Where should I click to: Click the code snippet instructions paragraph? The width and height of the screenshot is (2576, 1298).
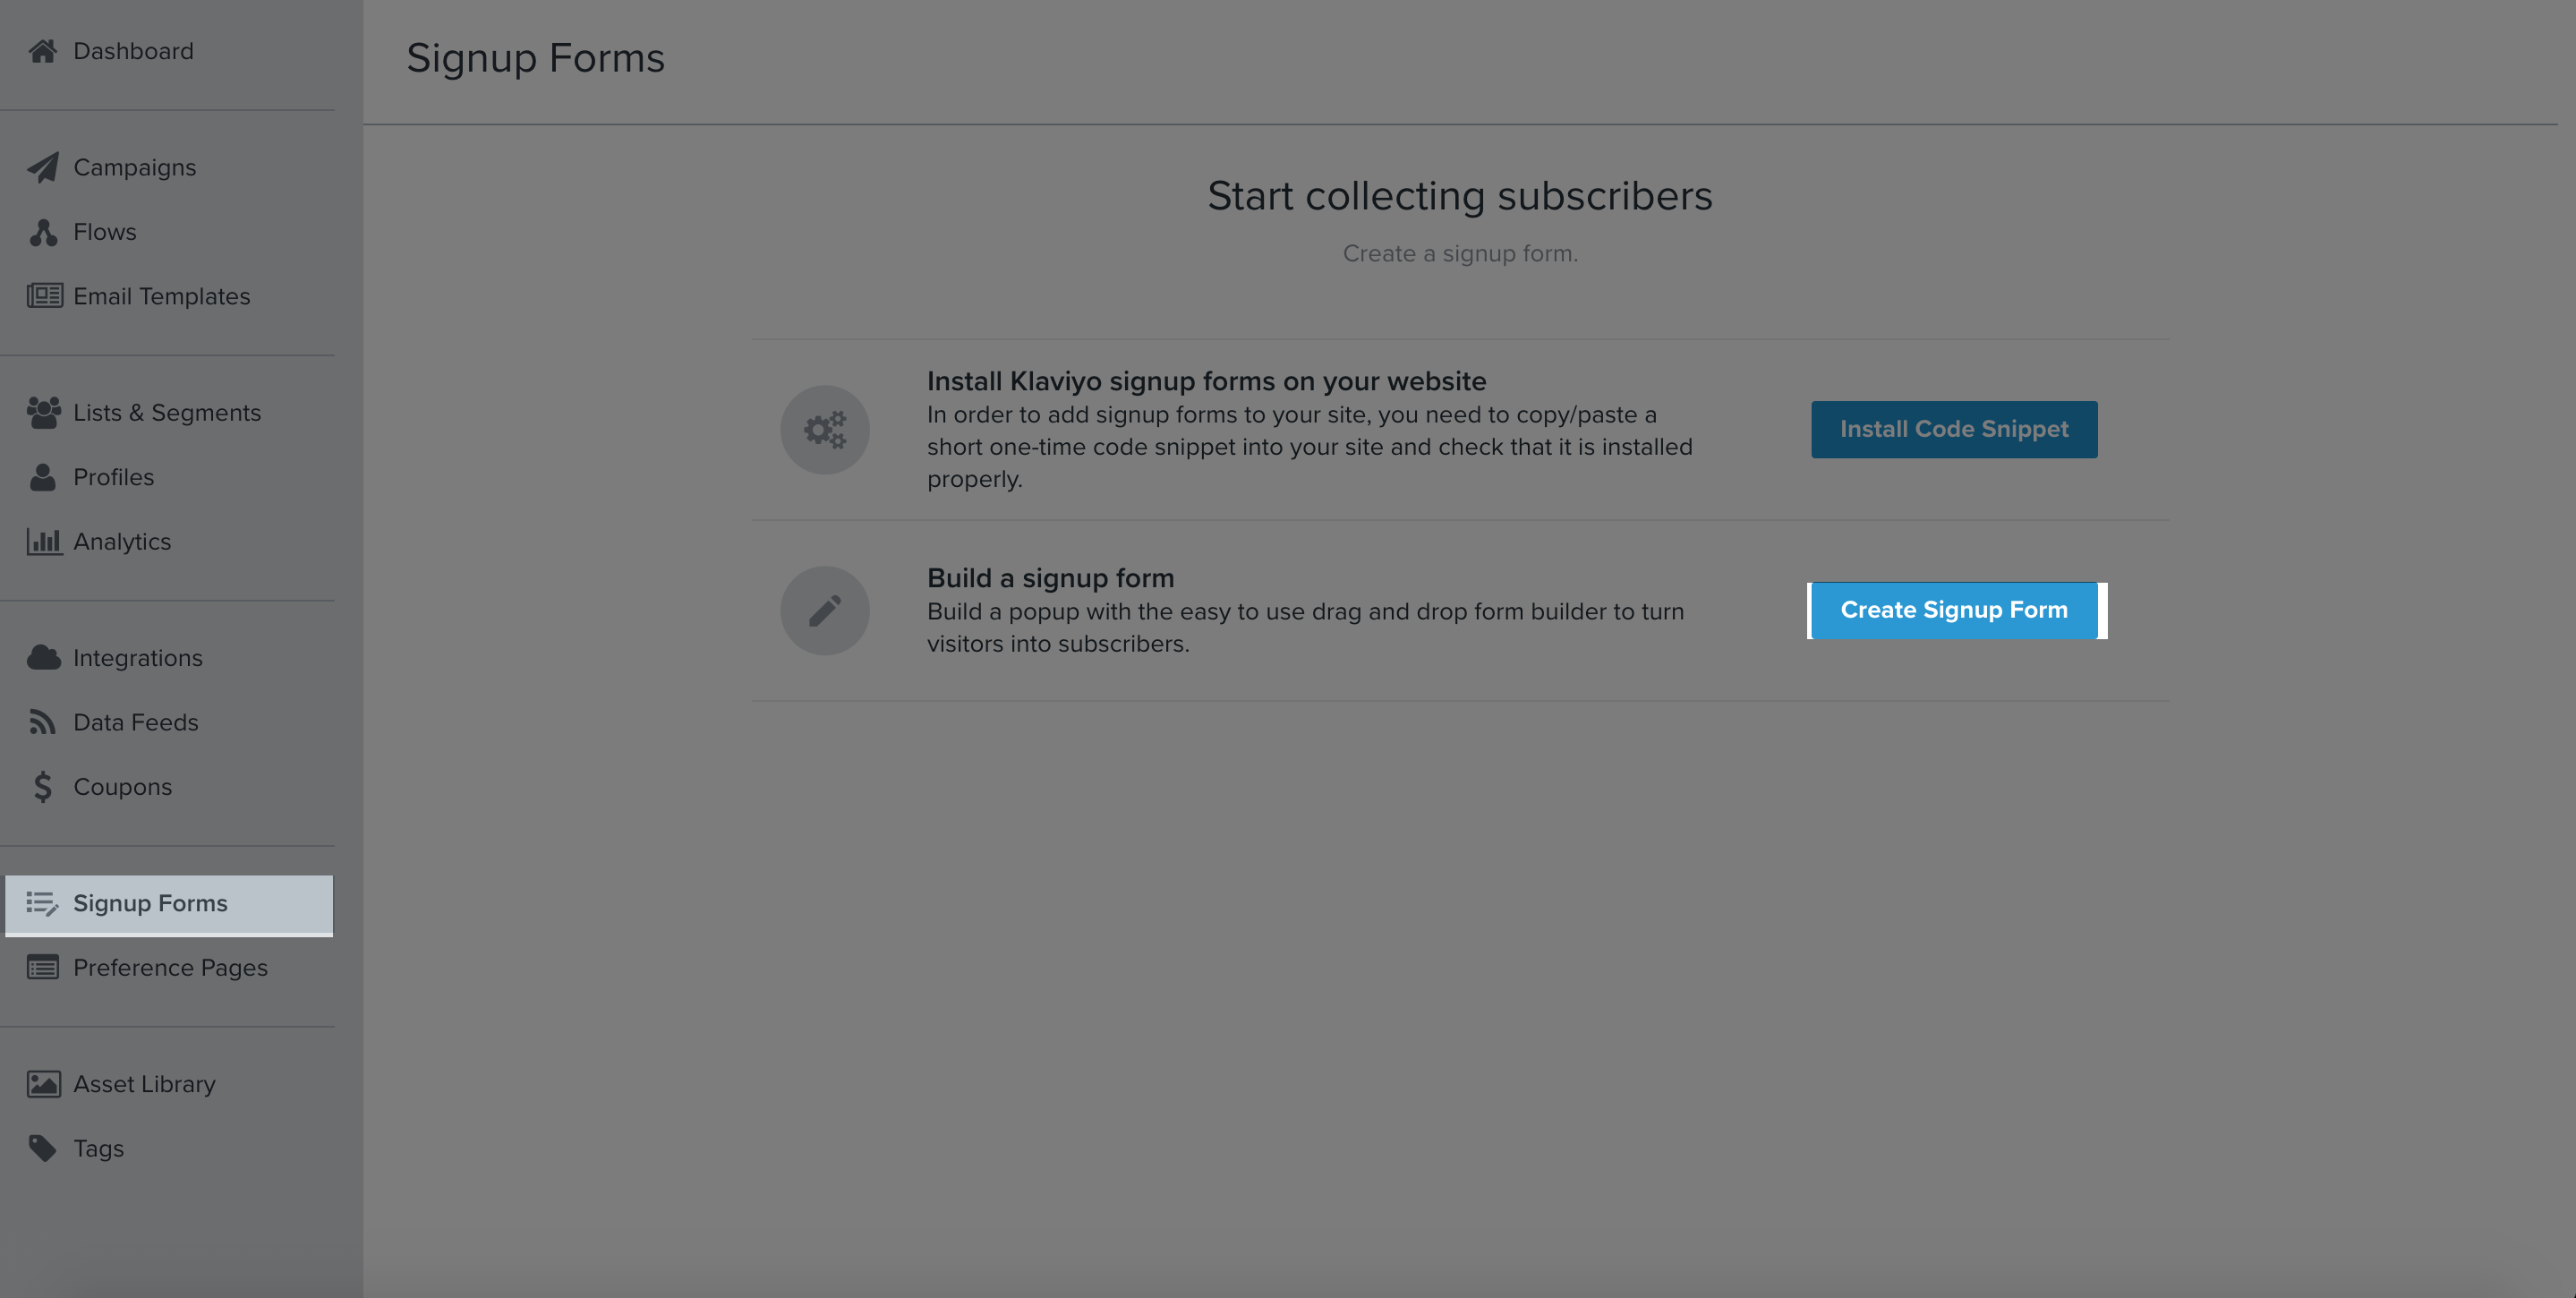[1310, 446]
